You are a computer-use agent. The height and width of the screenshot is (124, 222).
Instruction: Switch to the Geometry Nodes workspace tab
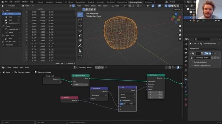[136, 2]
